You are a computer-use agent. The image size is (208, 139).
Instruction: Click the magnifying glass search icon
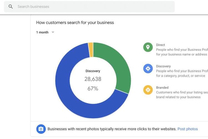click(11, 6)
